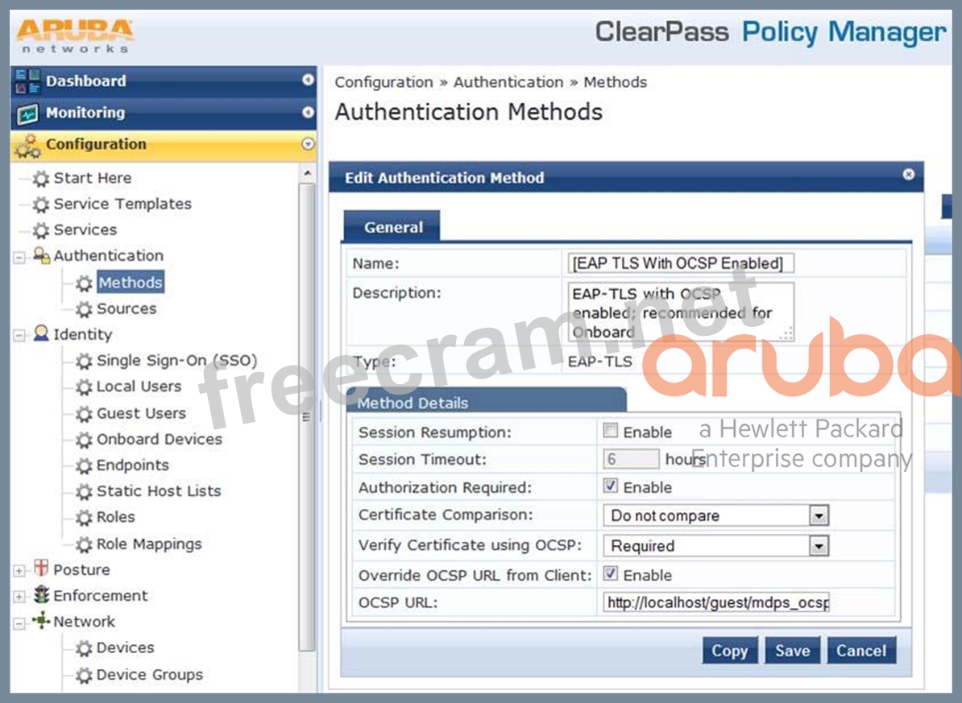Open the Monitoring menu section
The height and width of the screenshot is (703, 962).
click(x=164, y=113)
